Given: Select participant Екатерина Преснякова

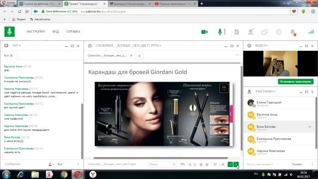Looking at the screenshot, I should point(279,139).
